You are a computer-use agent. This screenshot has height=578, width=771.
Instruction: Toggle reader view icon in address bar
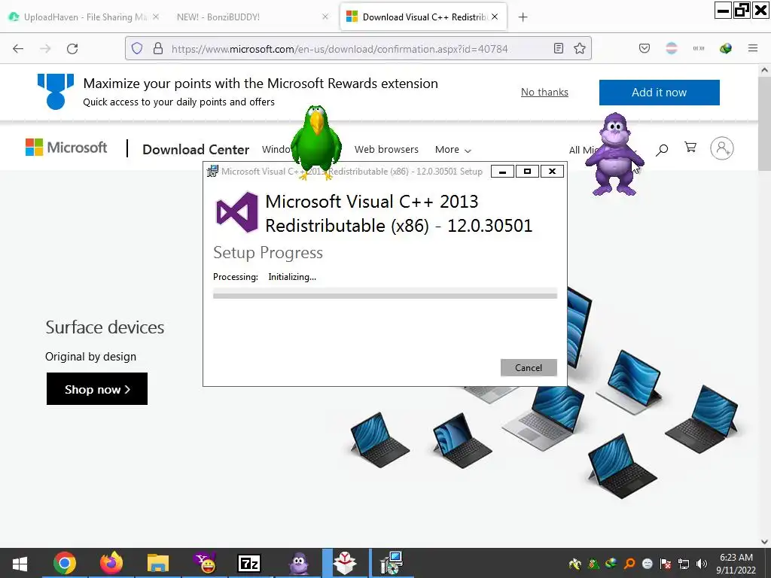coord(559,49)
